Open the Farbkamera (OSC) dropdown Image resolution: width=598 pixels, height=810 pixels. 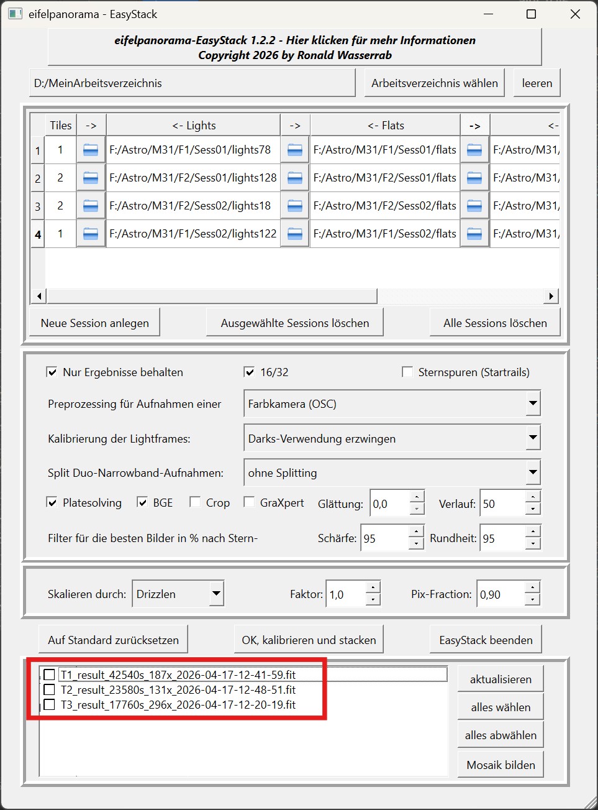[533, 403]
